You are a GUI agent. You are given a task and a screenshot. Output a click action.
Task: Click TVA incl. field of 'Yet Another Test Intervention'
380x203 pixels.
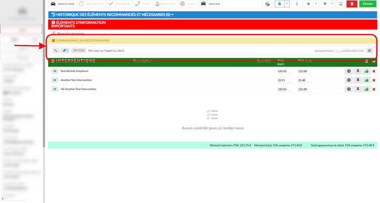[x=305, y=89]
